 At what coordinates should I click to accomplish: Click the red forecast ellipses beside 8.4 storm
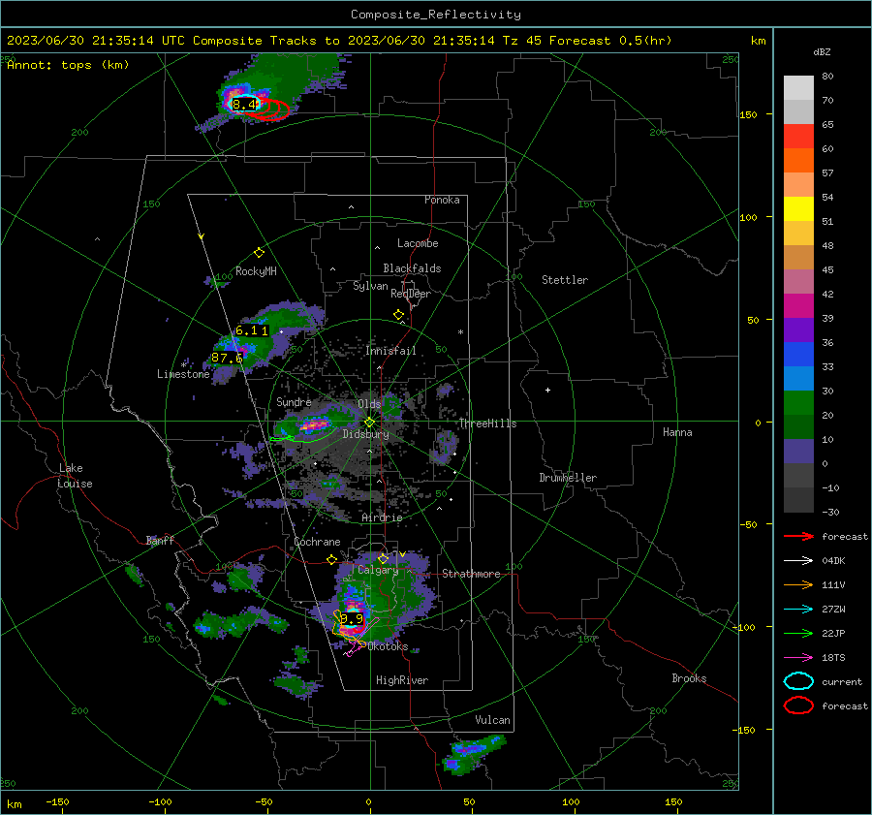[273, 110]
